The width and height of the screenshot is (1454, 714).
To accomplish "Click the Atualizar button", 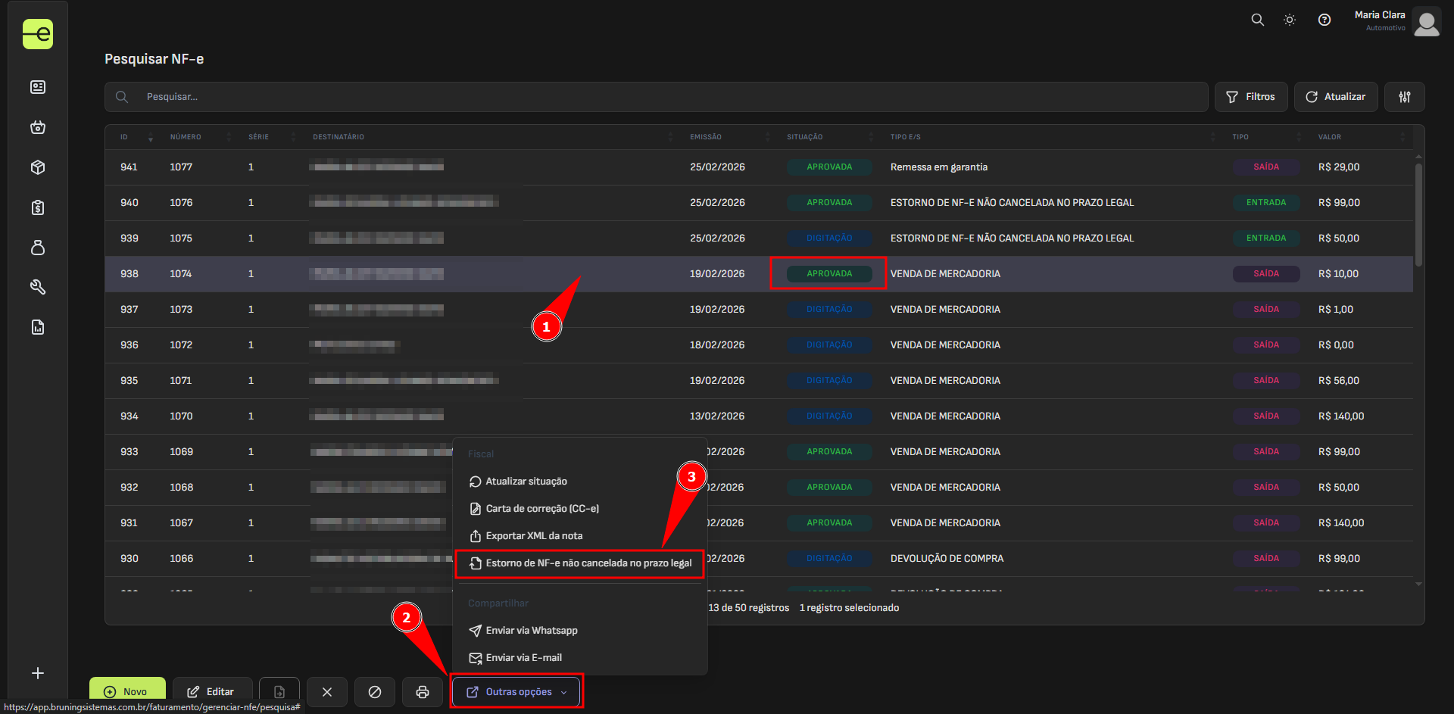I will [x=1335, y=97].
